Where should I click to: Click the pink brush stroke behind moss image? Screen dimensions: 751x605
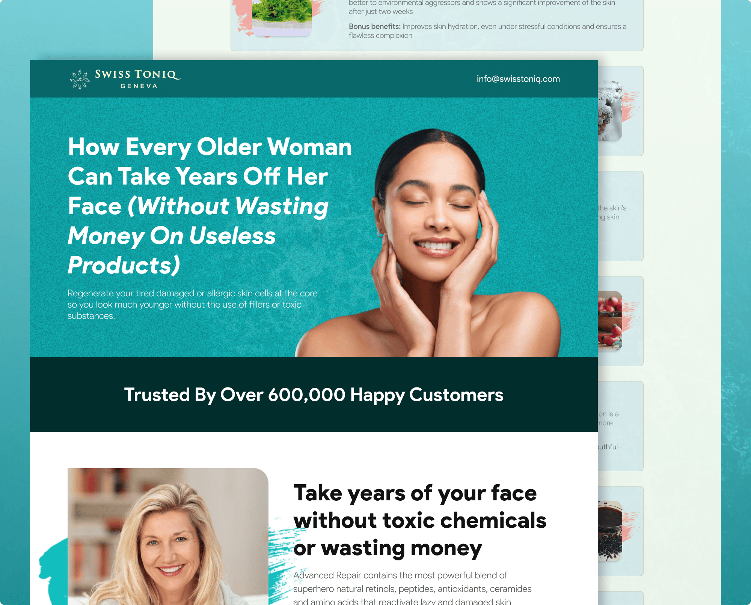pos(243,17)
